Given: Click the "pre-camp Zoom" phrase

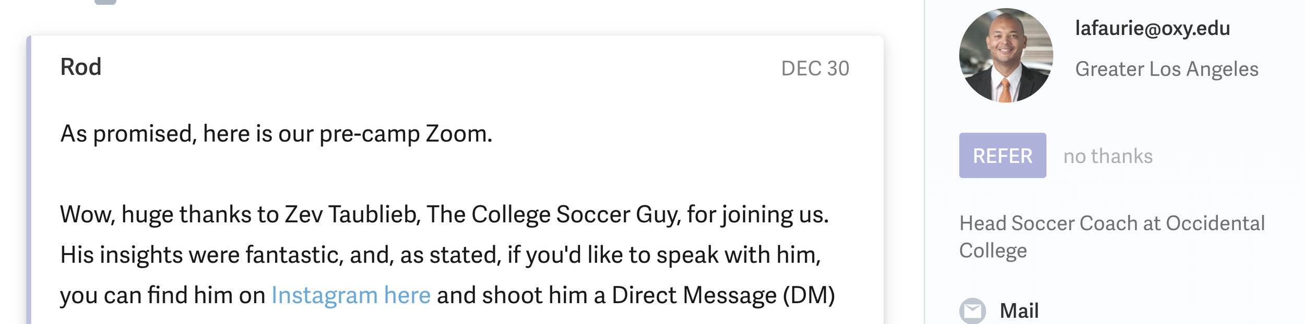Looking at the screenshot, I should coord(405,134).
